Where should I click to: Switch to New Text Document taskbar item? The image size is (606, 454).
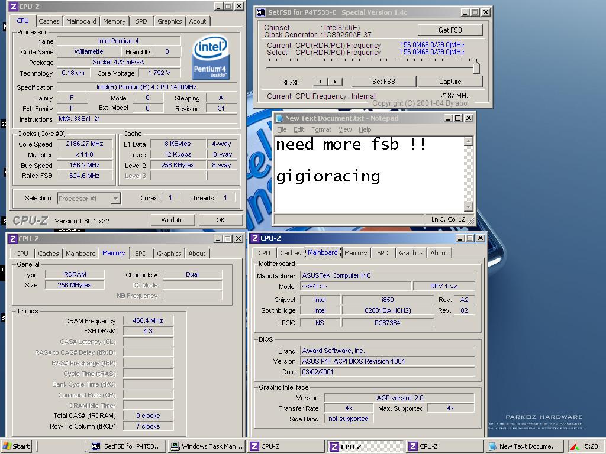pos(524,446)
